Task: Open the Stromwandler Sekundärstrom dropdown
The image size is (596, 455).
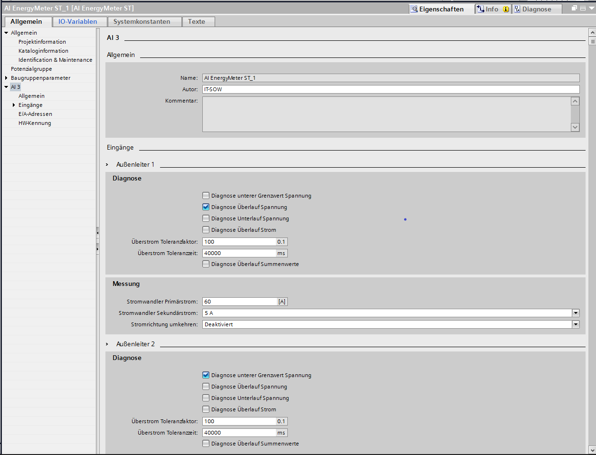Action: tap(576, 313)
